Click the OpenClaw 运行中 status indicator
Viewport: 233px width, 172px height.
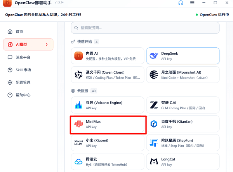pos(212,15)
